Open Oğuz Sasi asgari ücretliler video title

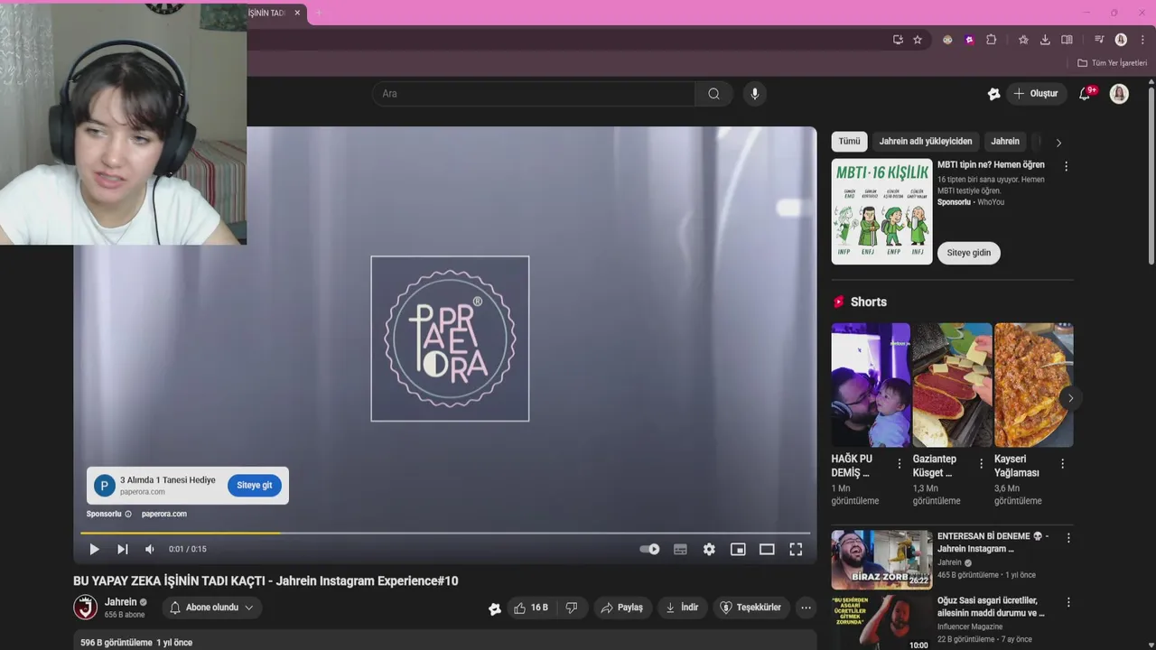[x=991, y=607]
